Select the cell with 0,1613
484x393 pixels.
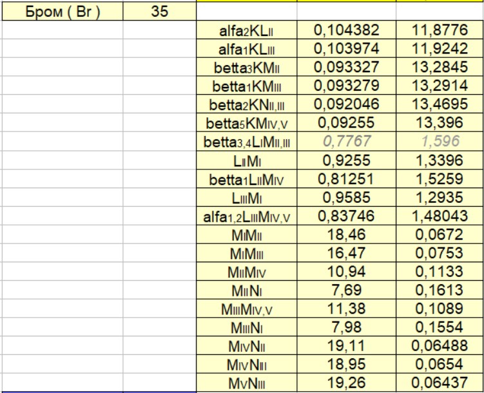click(x=440, y=290)
